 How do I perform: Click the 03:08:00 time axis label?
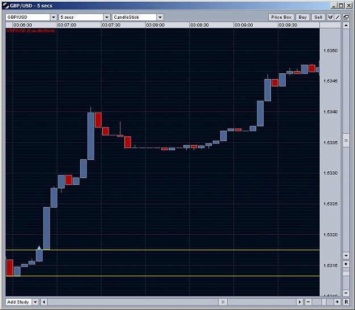tap(155, 25)
